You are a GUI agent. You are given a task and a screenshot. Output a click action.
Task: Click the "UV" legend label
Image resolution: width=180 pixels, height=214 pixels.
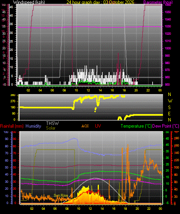98,126
